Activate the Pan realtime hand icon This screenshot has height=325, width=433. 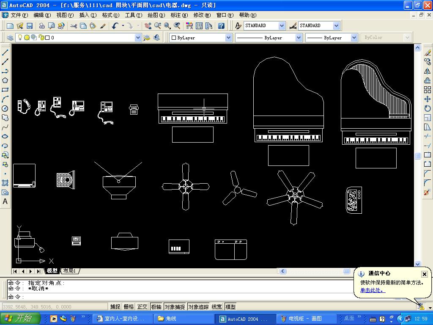click(x=148, y=26)
